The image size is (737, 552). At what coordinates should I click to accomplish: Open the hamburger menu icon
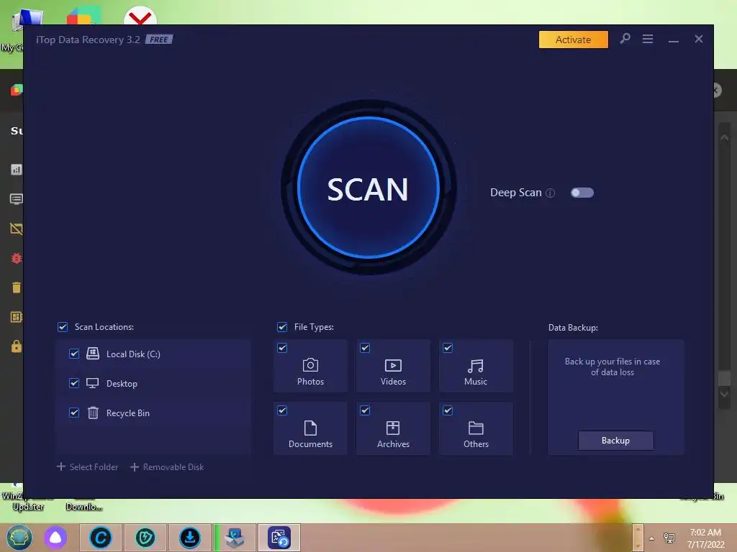pyautogui.click(x=648, y=39)
